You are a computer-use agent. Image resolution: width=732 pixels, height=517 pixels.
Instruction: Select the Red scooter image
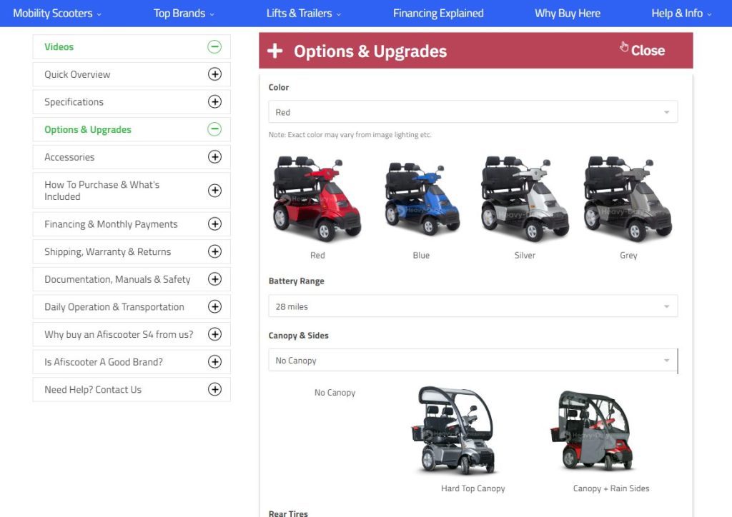tap(317, 199)
